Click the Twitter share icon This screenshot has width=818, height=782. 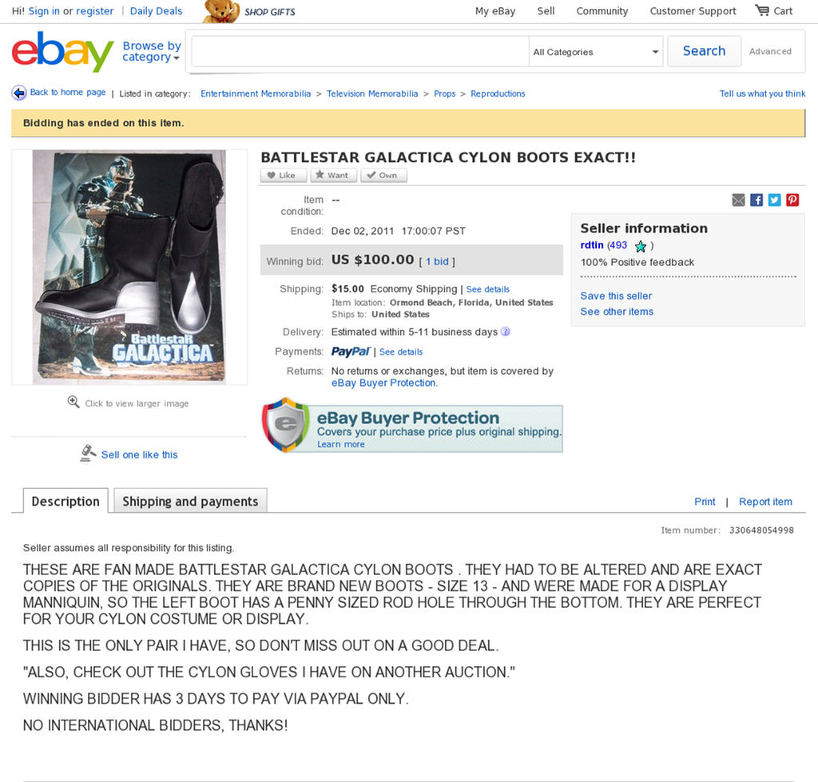[x=774, y=200]
